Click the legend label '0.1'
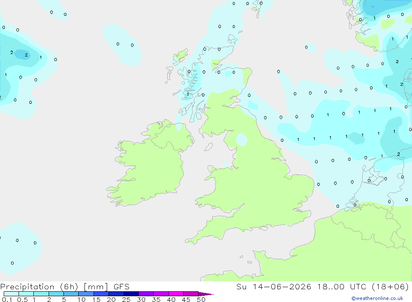 pos(7,300)
